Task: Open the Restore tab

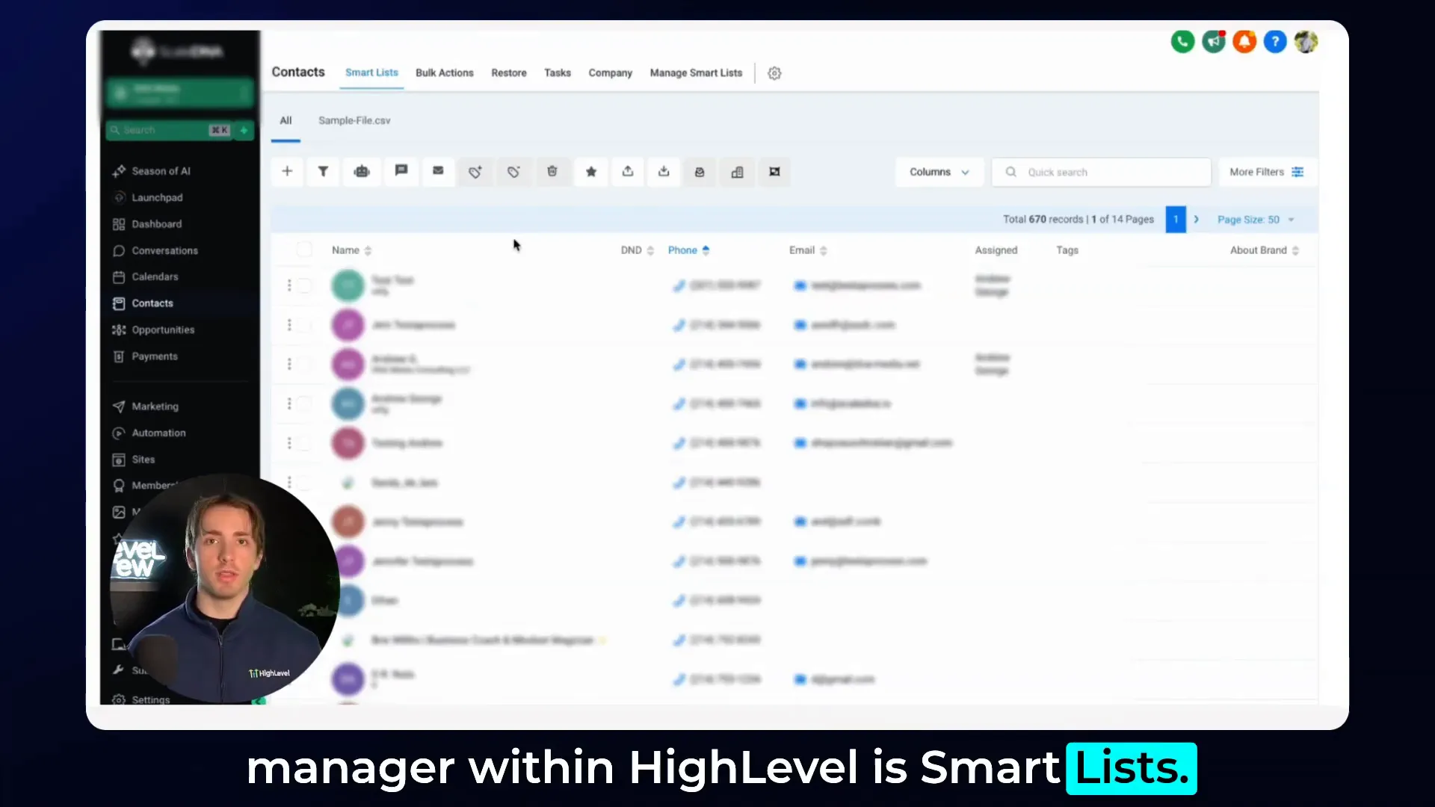Action: 509,73
